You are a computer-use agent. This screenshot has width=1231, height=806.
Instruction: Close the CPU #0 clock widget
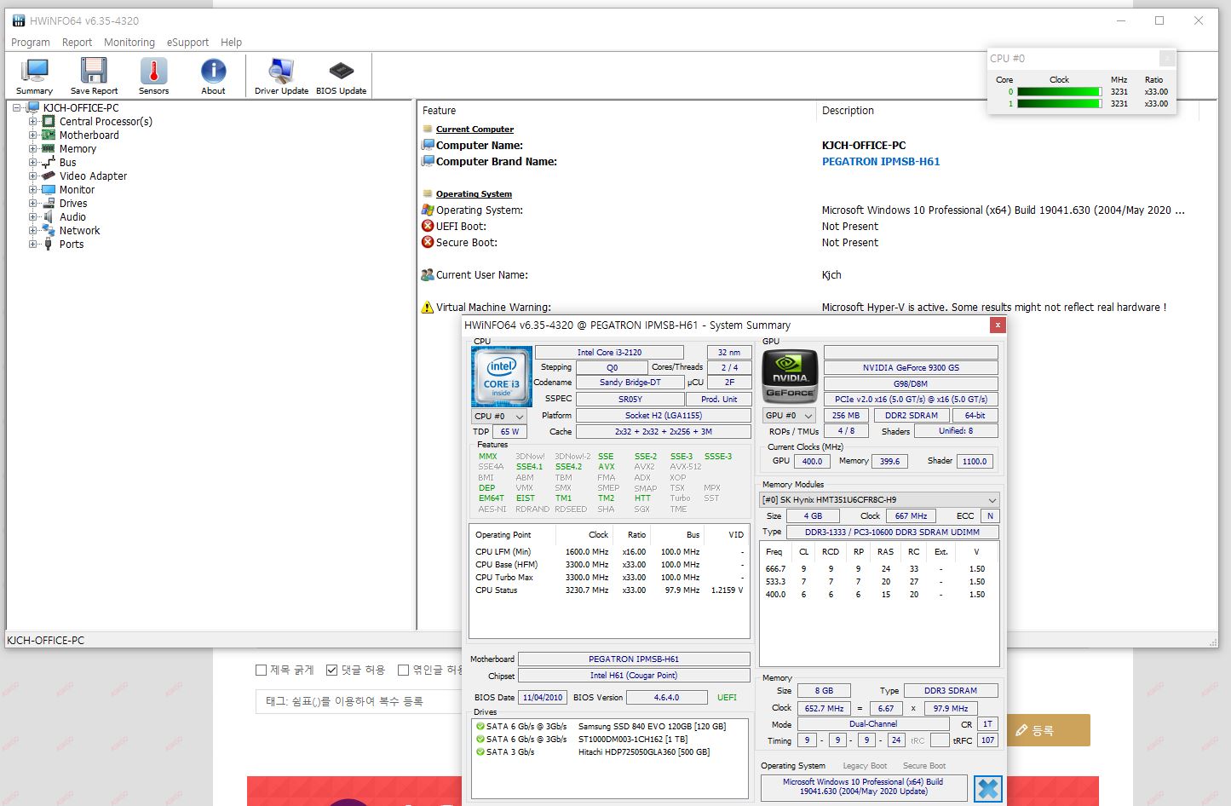1167,58
